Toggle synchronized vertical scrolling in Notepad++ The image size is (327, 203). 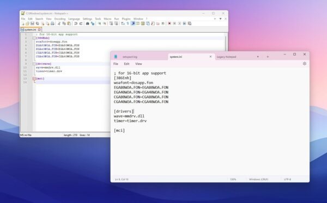(x=111, y=23)
